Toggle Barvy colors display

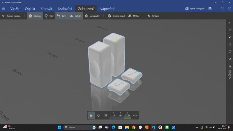[x=62, y=16]
